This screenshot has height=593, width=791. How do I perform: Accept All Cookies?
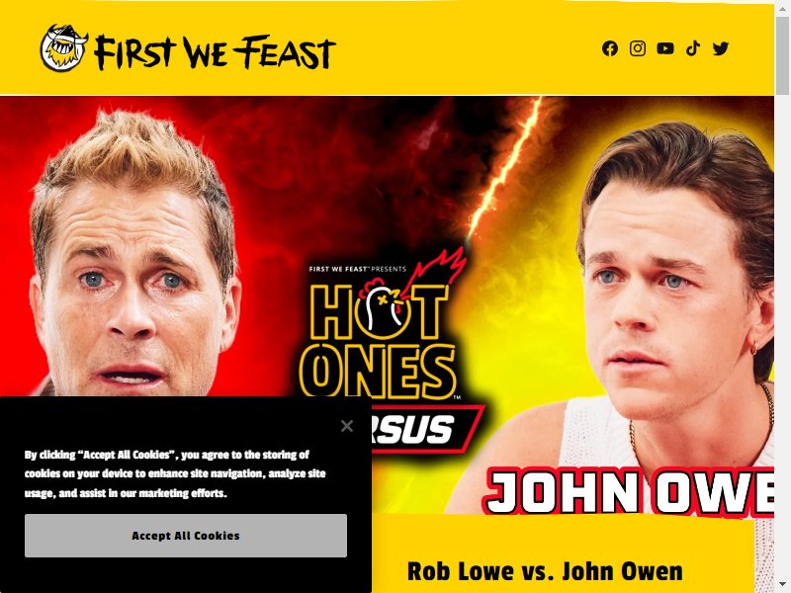pyautogui.click(x=186, y=536)
